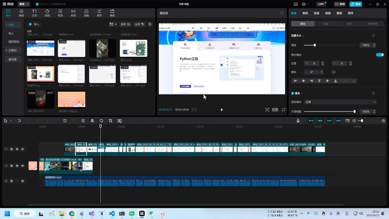Screen dimensions: 389x219
Task: Select the microphone voiceover recording icon
Action: 298,121
